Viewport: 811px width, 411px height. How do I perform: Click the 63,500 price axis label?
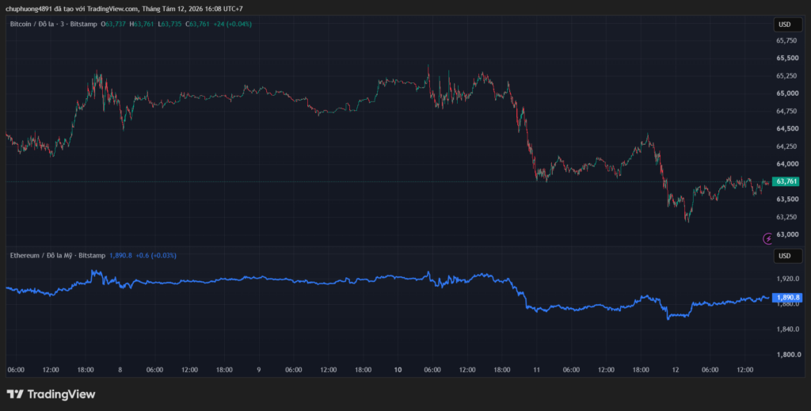click(x=786, y=200)
